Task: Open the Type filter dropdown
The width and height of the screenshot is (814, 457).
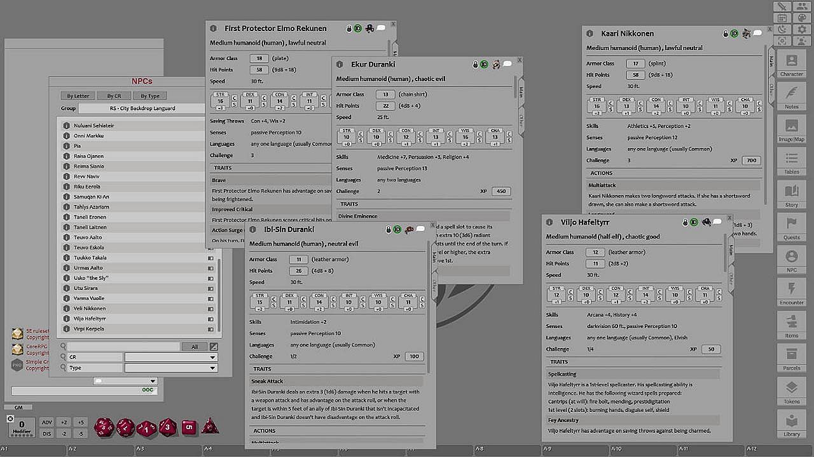Action: [x=170, y=368]
